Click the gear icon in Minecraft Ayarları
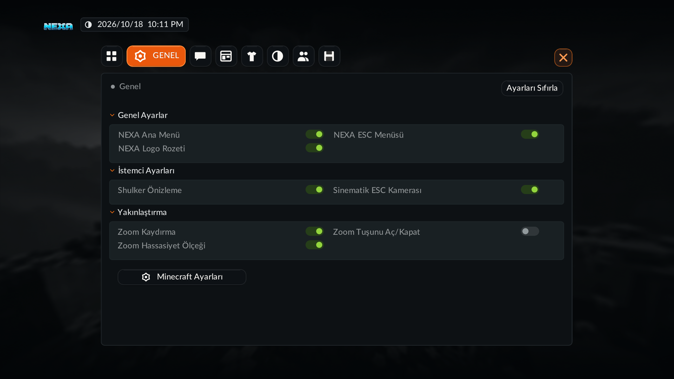674x379 pixels. pos(146,277)
